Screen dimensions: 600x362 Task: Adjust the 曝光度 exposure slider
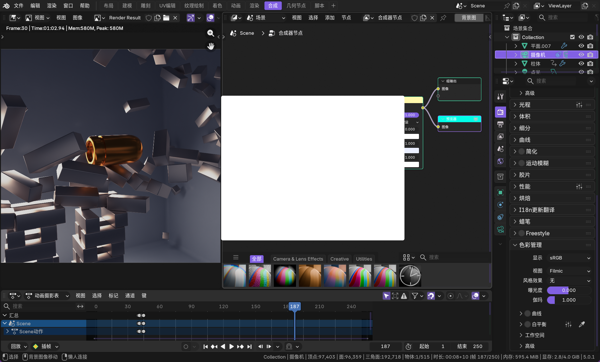coord(569,290)
